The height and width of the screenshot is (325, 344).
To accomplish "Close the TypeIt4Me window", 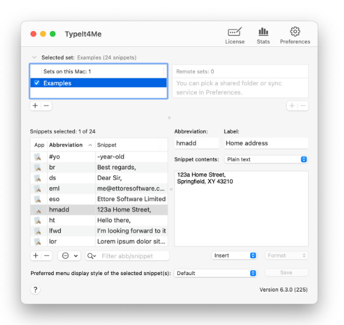I will (33, 34).
